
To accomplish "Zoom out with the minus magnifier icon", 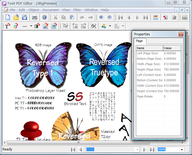I will [x=109, y=17].
